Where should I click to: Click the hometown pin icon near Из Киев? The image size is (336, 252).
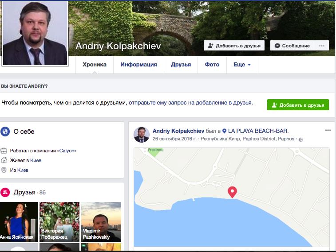click(x=4, y=170)
